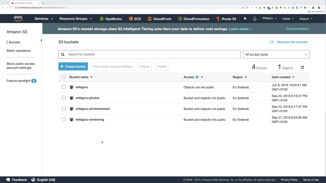
Task: Bookmark this page with the star
Action: (x=247, y=8)
